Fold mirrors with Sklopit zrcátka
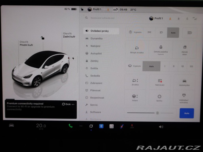 tap(137, 50)
